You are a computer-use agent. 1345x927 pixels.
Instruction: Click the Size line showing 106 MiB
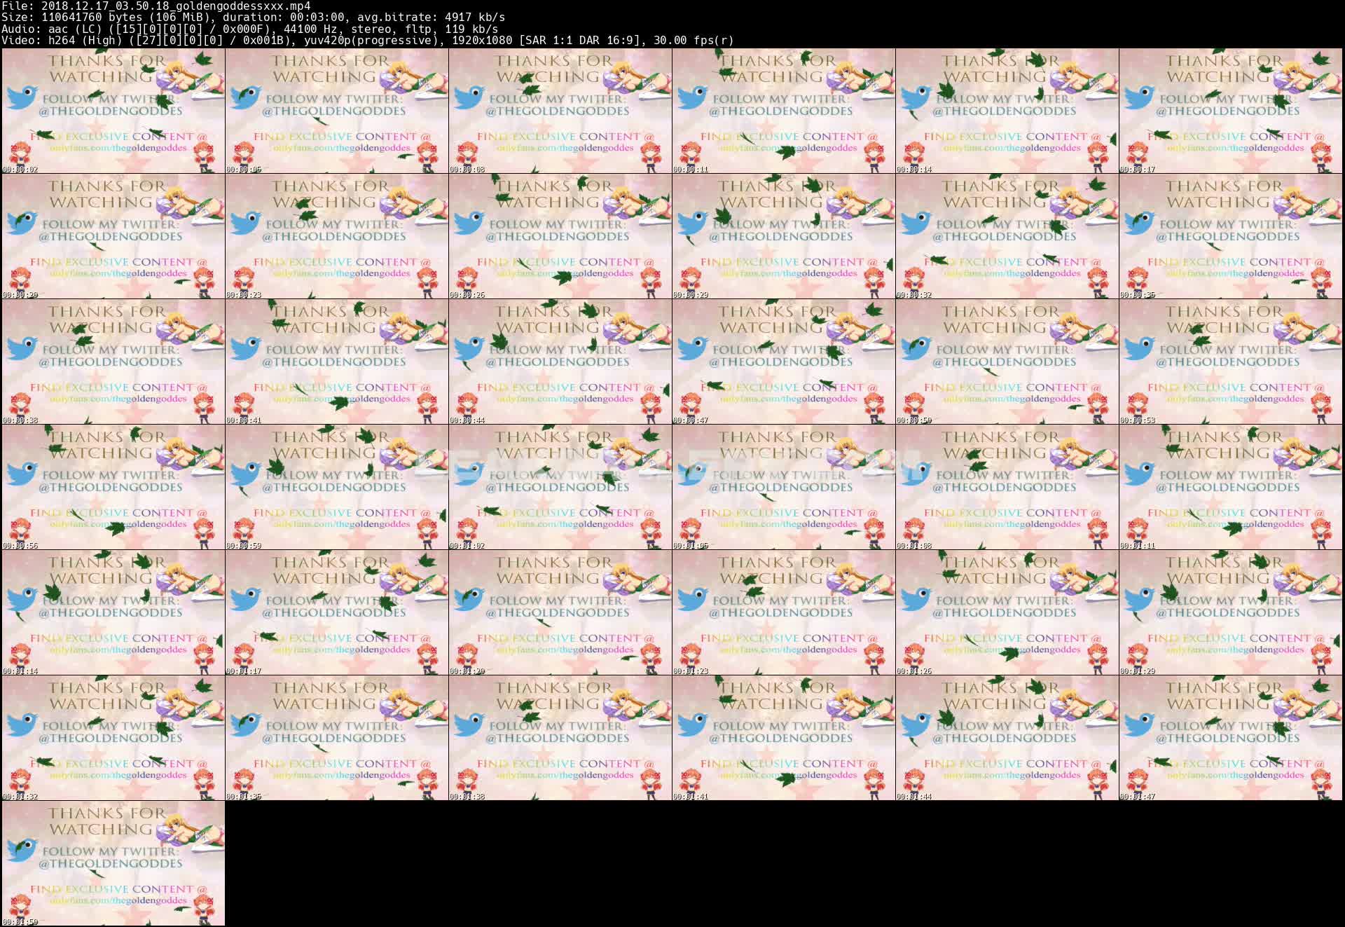tap(253, 17)
